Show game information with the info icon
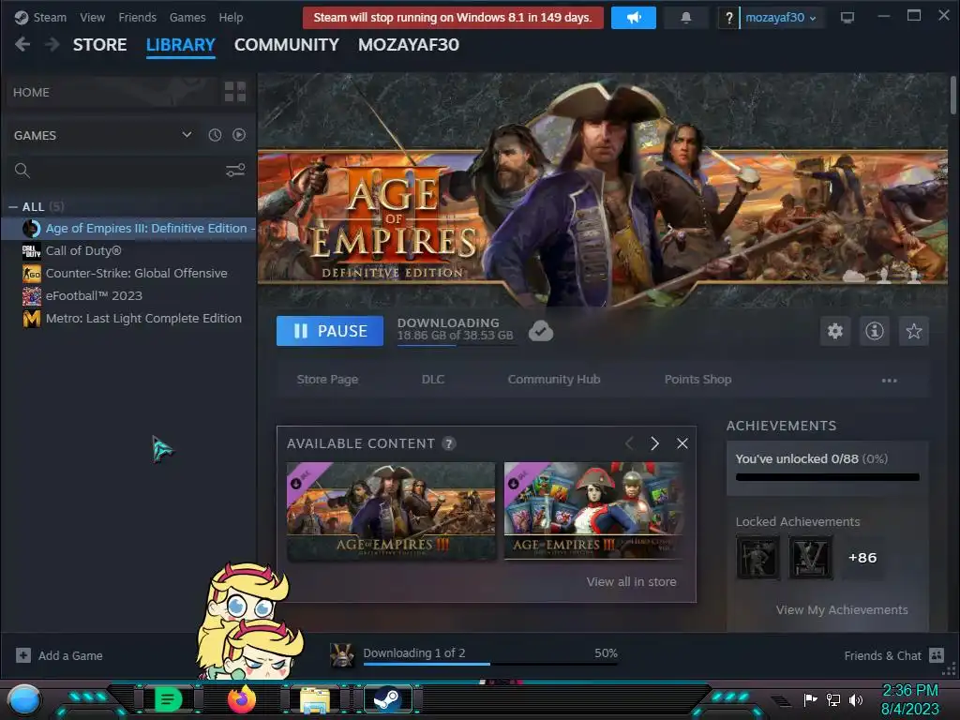 click(x=875, y=331)
